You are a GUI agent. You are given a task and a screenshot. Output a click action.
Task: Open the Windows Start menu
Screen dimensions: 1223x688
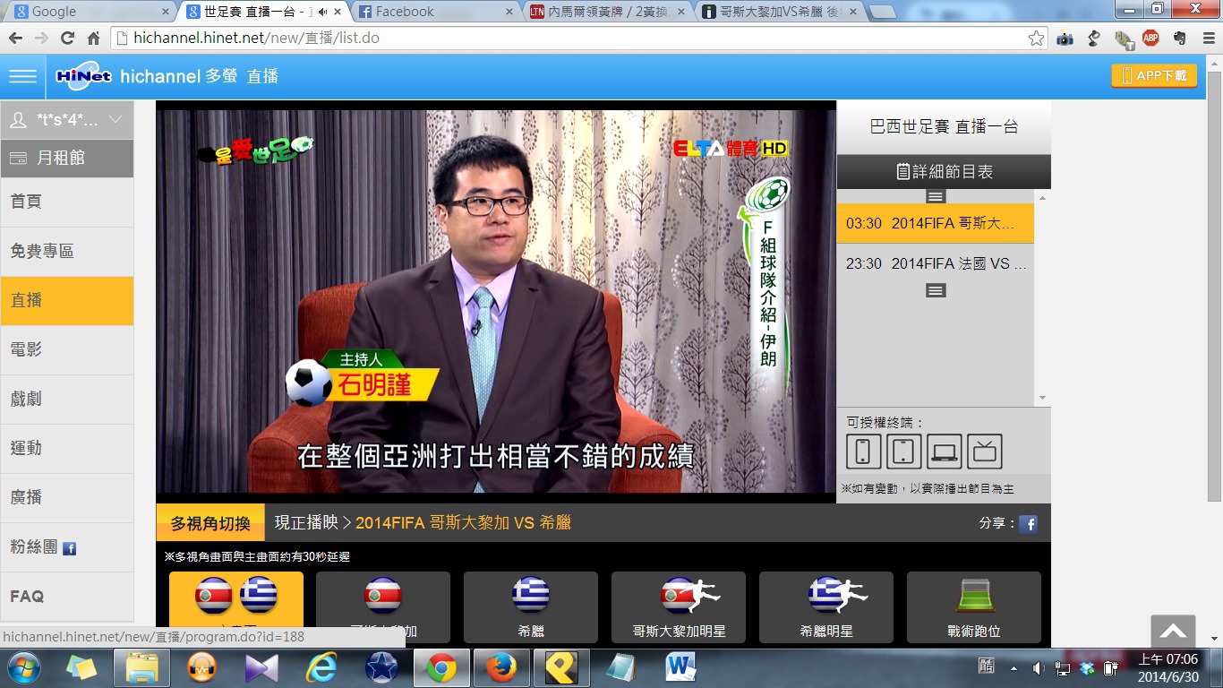[x=23, y=668]
